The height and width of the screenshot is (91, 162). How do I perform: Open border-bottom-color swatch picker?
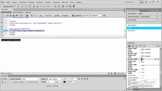[142, 53]
